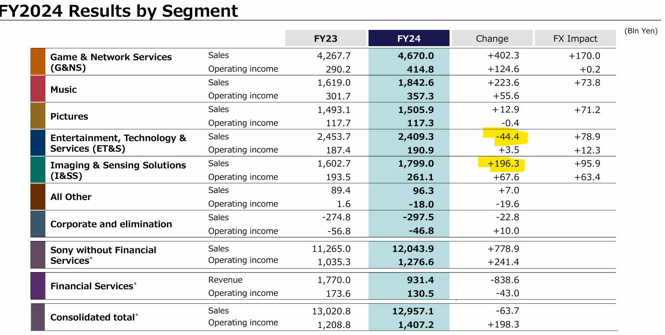Select the "Corporate and elimination" label

point(111,224)
